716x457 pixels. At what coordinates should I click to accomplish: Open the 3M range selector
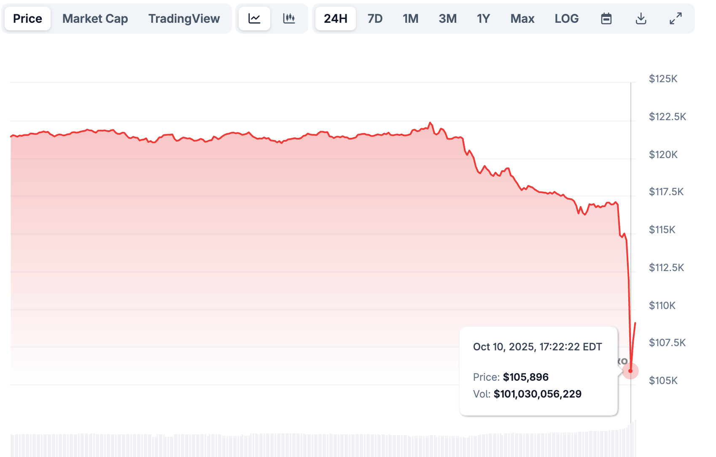pyautogui.click(x=447, y=18)
